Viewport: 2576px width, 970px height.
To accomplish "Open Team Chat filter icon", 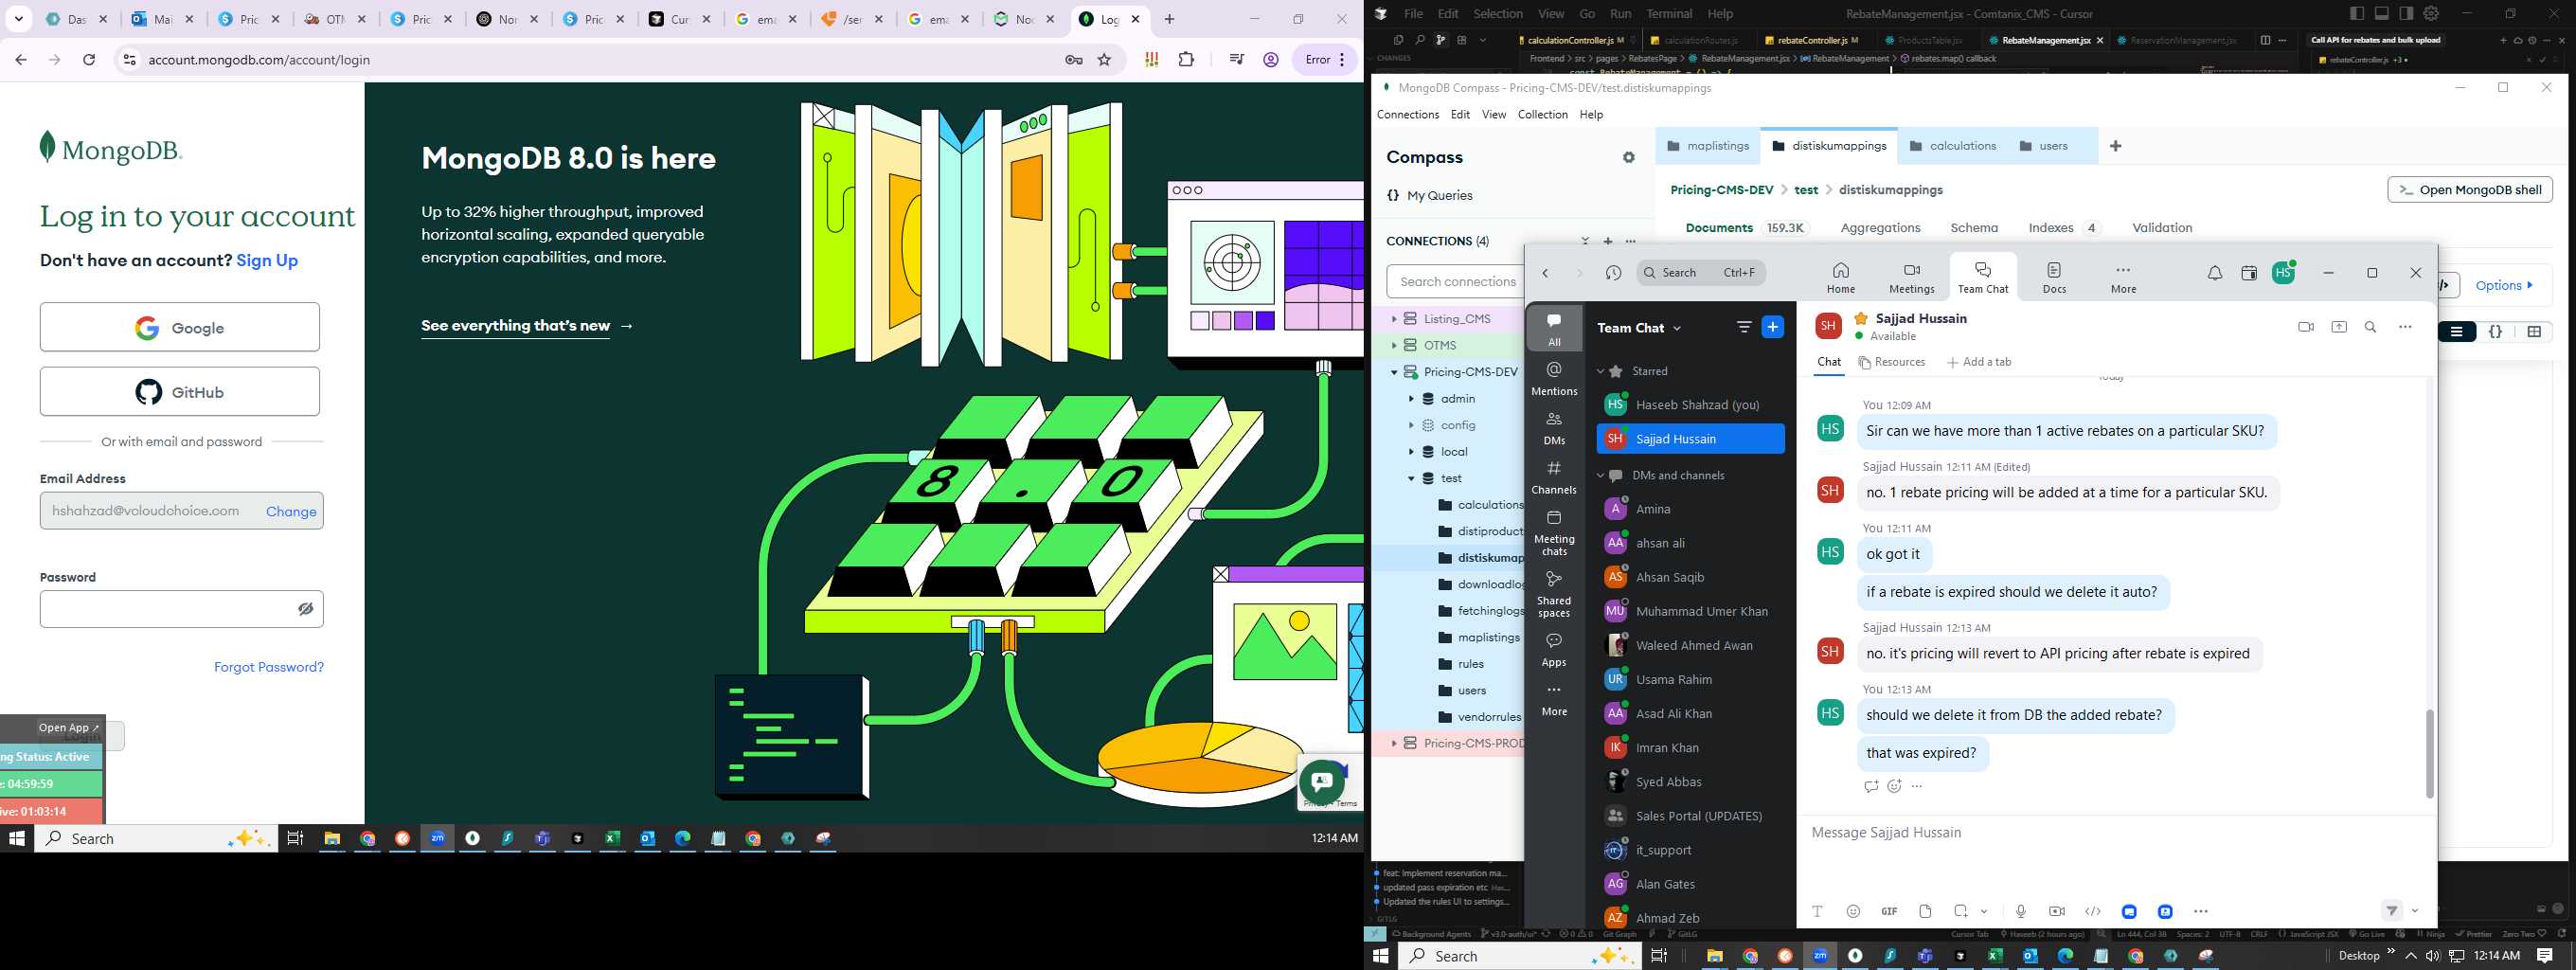I will tap(1744, 327).
